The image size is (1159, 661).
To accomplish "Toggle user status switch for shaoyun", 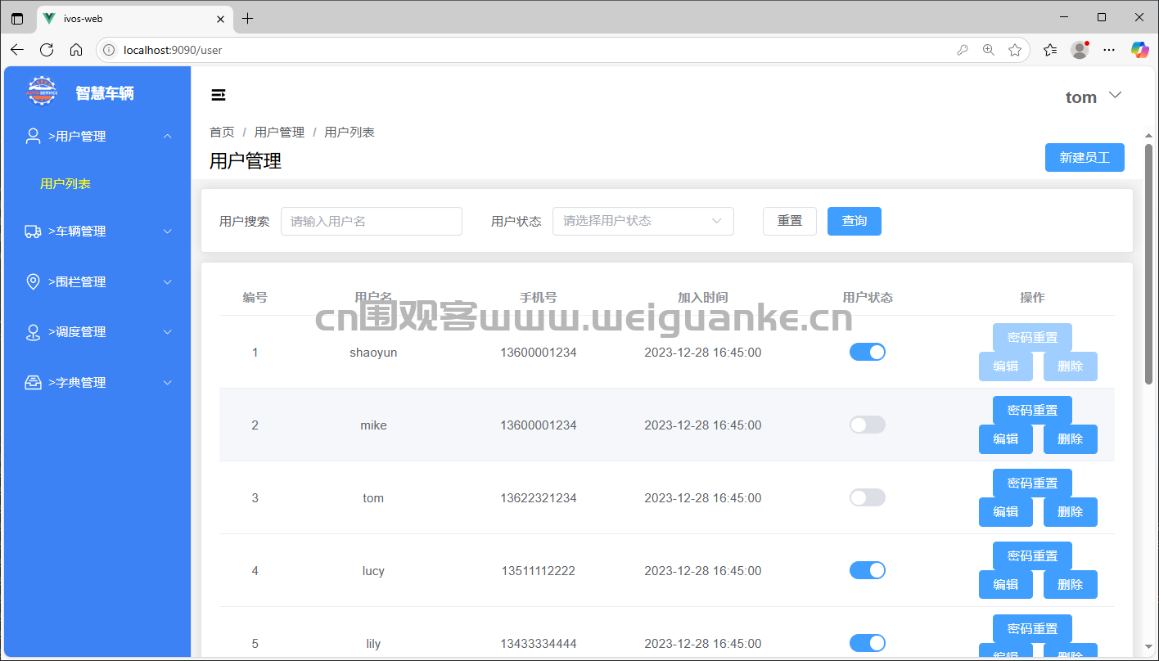I will pyautogui.click(x=868, y=352).
